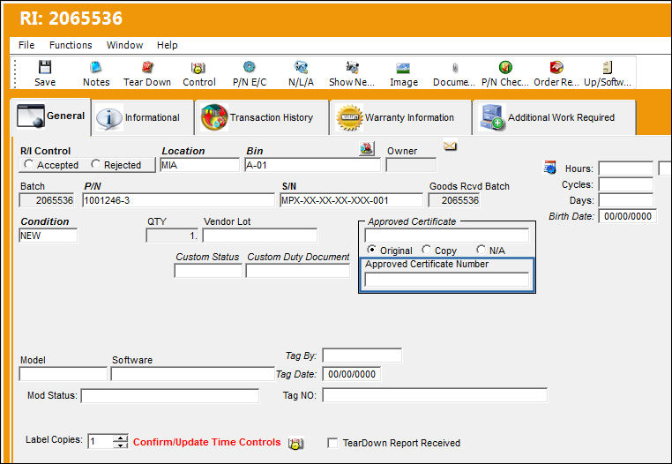Click the time controls clock icon
The height and width of the screenshot is (464, 672).
tap(295, 443)
